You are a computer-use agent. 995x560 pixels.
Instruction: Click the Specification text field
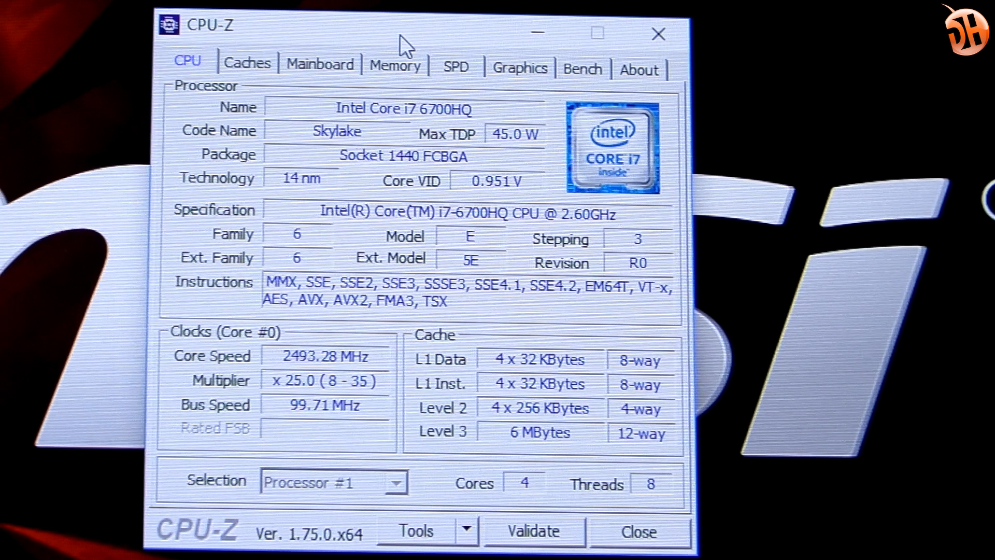pos(468,213)
